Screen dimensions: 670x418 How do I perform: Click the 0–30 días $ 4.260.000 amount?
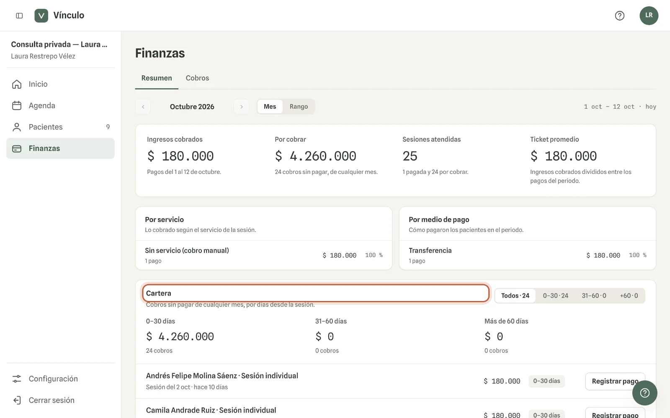pos(180,336)
